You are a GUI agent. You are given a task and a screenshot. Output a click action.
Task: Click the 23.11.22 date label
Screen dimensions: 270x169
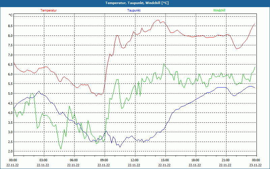pos(255,165)
